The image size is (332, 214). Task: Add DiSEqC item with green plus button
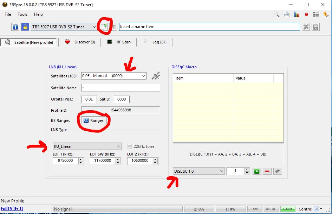[x=257, y=171]
